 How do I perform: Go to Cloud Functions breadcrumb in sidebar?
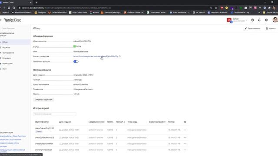click(8, 28)
